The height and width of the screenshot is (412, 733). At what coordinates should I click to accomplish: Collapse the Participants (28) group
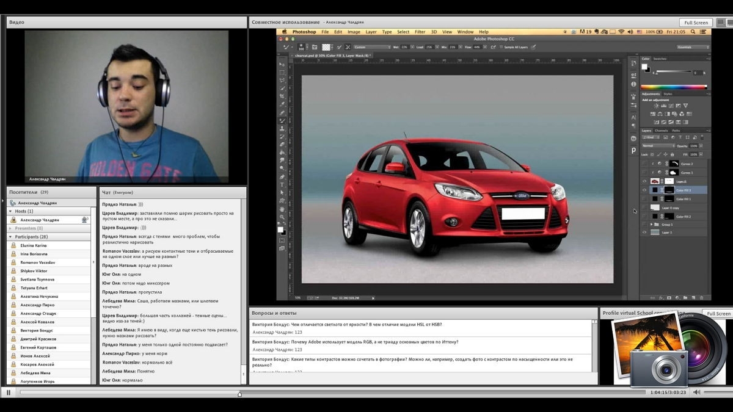(x=10, y=237)
